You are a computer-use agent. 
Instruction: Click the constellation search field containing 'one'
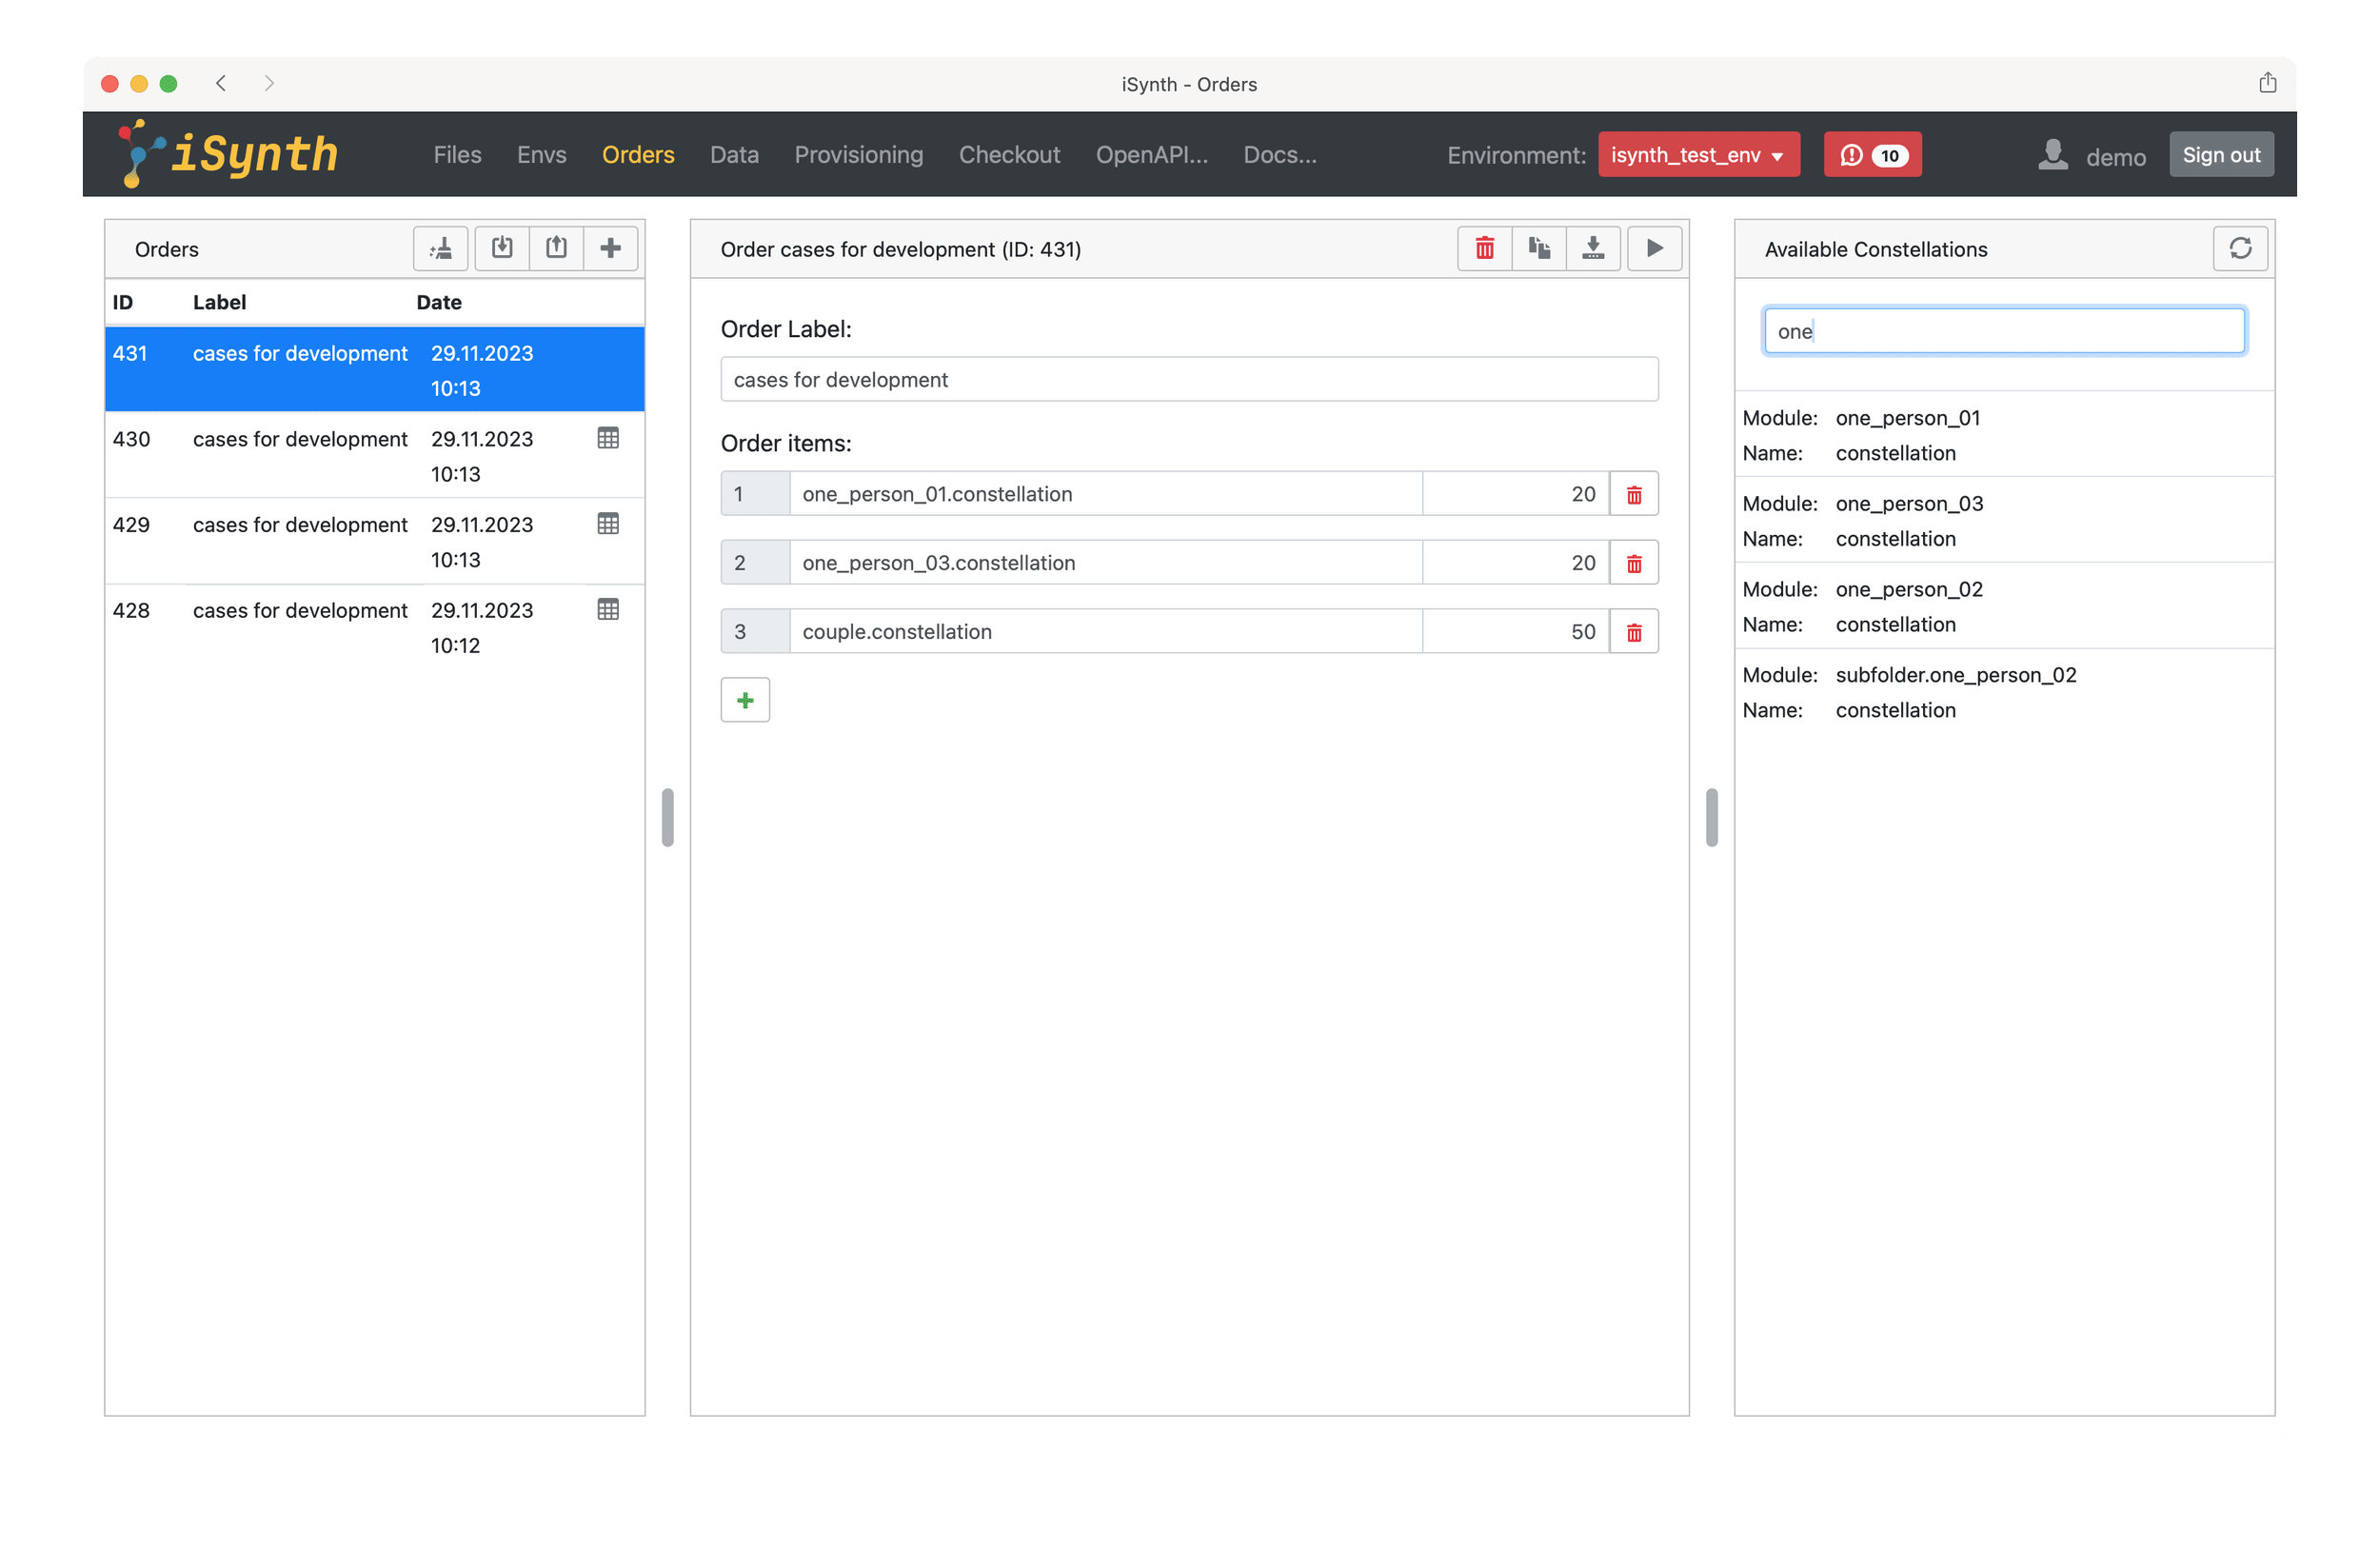[x=2004, y=331]
